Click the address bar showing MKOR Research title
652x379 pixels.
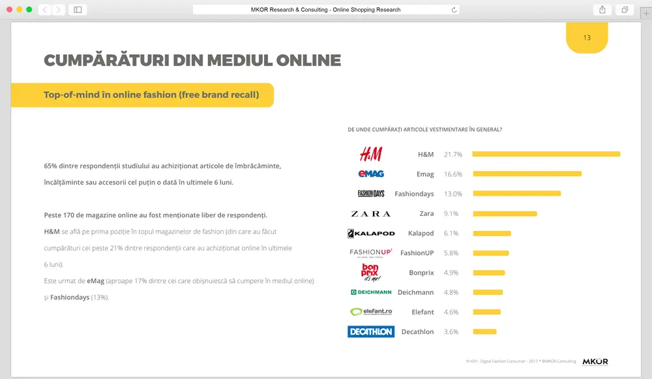point(325,10)
